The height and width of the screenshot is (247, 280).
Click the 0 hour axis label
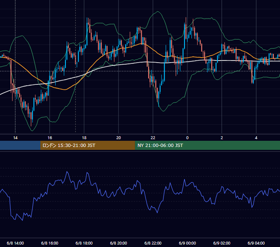tap(187, 138)
